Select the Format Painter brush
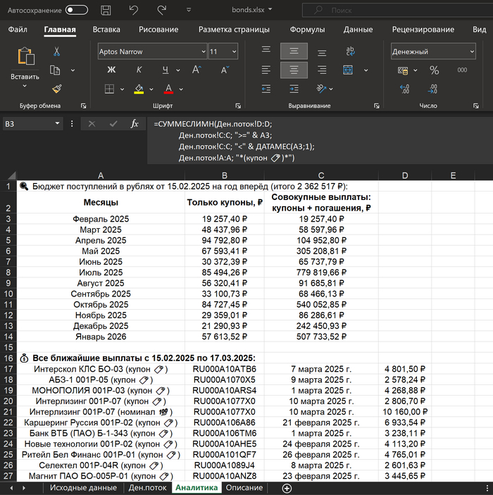 coord(56,89)
